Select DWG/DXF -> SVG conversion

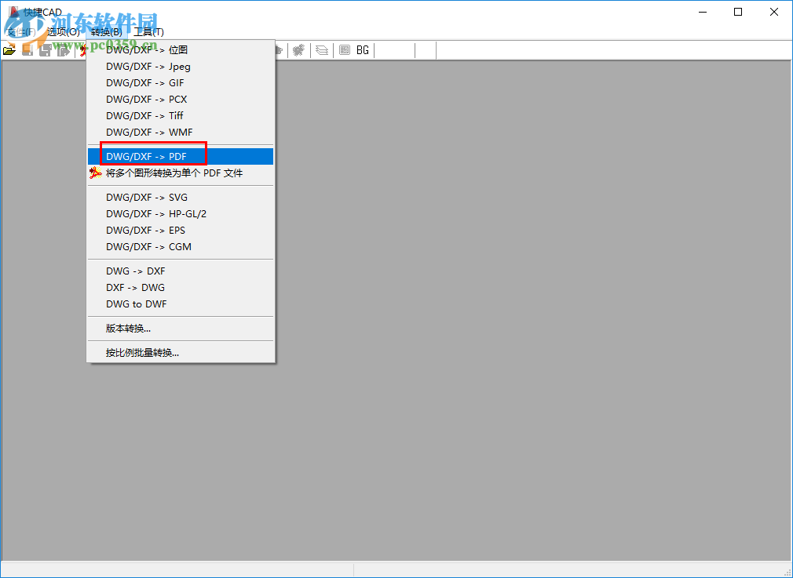coord(149,197)
